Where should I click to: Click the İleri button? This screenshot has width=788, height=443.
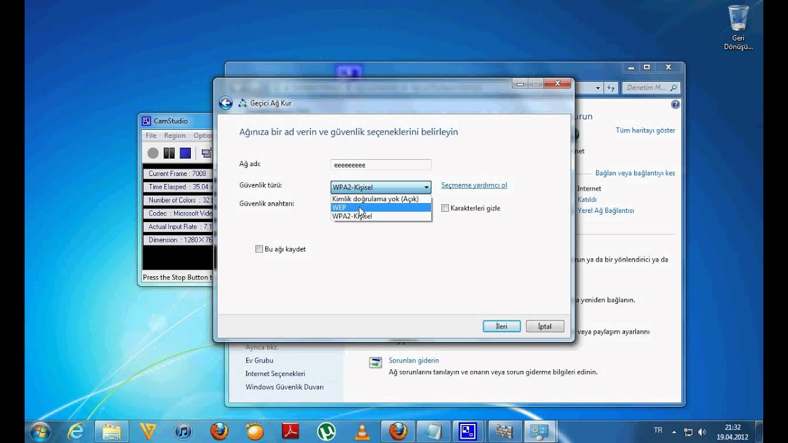pyautogui.click(x=502, y=326)
